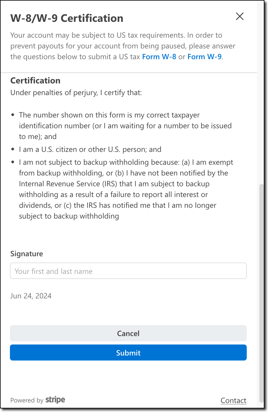Viewport: 268px width, 412px height.
Task: Click the Stripe logo in the footer
Action: pyautogui.click(x=55, y=400)
